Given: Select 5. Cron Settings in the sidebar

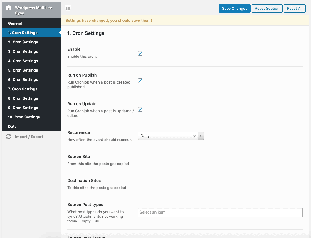Looking at the screenshot, I should (23, 70).
